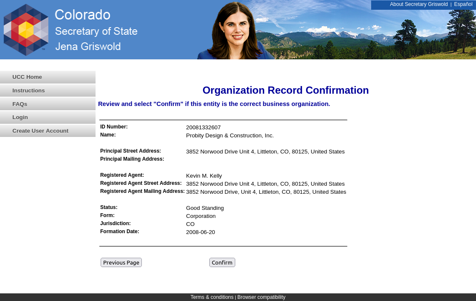The image size is (476, 301).
Task: Click the review and confirm instruction sentence
Action: click(214, 104)
